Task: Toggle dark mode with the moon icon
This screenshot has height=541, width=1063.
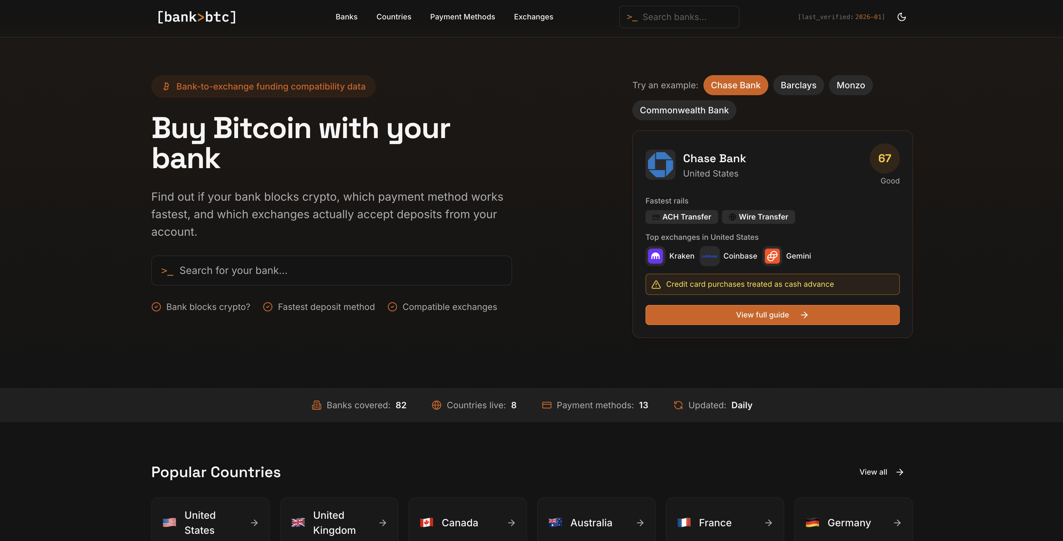Action: pyautogui.click(x=902, y=17)
